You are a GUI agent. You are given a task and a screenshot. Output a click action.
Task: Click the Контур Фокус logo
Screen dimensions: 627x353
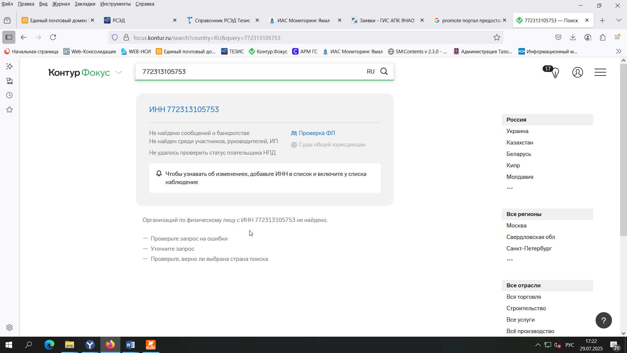[x=79, y=73]
